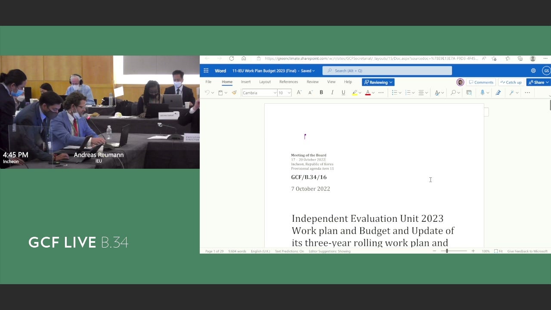Screen dimensions: 551x310
Task: Open the Comments pane button
Action: point(481,82)
